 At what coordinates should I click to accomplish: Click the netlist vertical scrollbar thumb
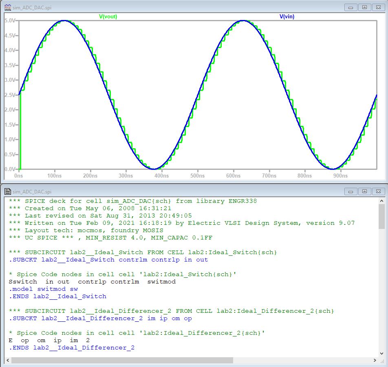[381, 216]
